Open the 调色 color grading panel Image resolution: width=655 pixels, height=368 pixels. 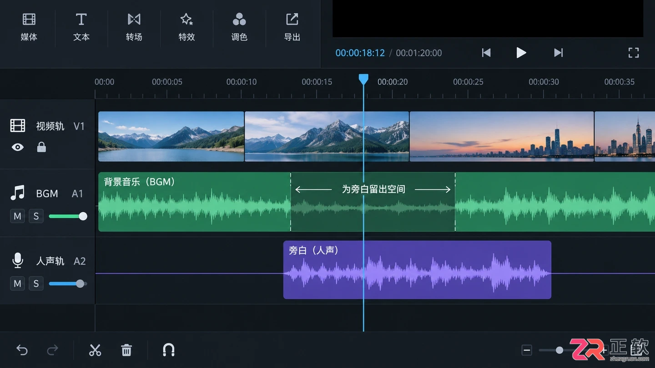239,26
